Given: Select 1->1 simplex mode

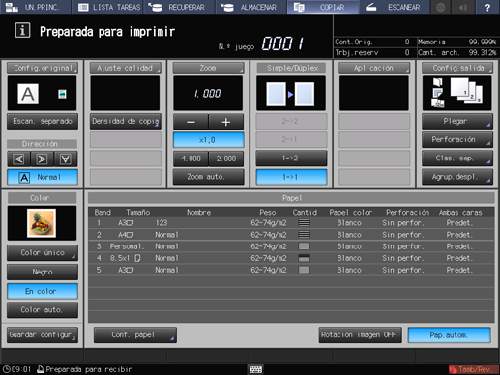Looking at the screenshot, I should click(291, 177).
